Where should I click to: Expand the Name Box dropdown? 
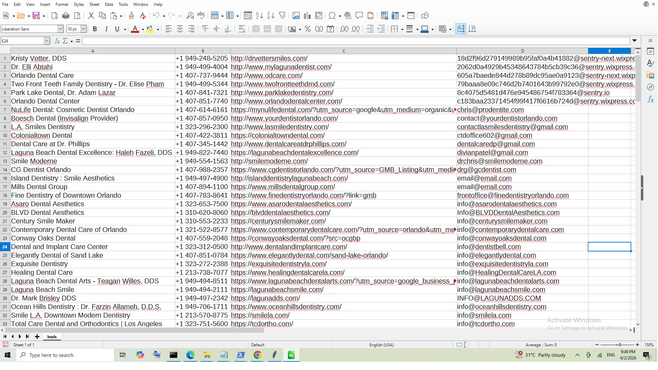point(47,41)
